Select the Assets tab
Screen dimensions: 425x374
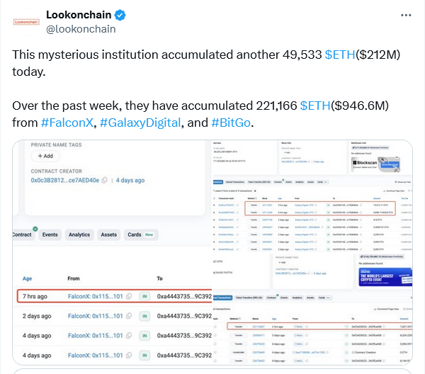click(109, 234)
